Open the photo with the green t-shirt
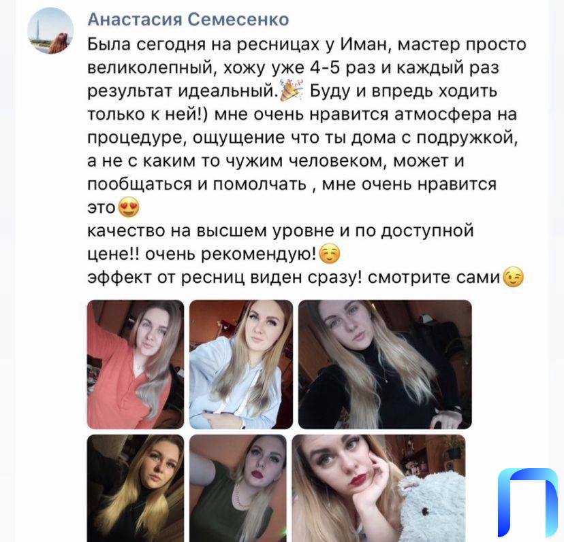564x542 pixels. tap(238, 488)
